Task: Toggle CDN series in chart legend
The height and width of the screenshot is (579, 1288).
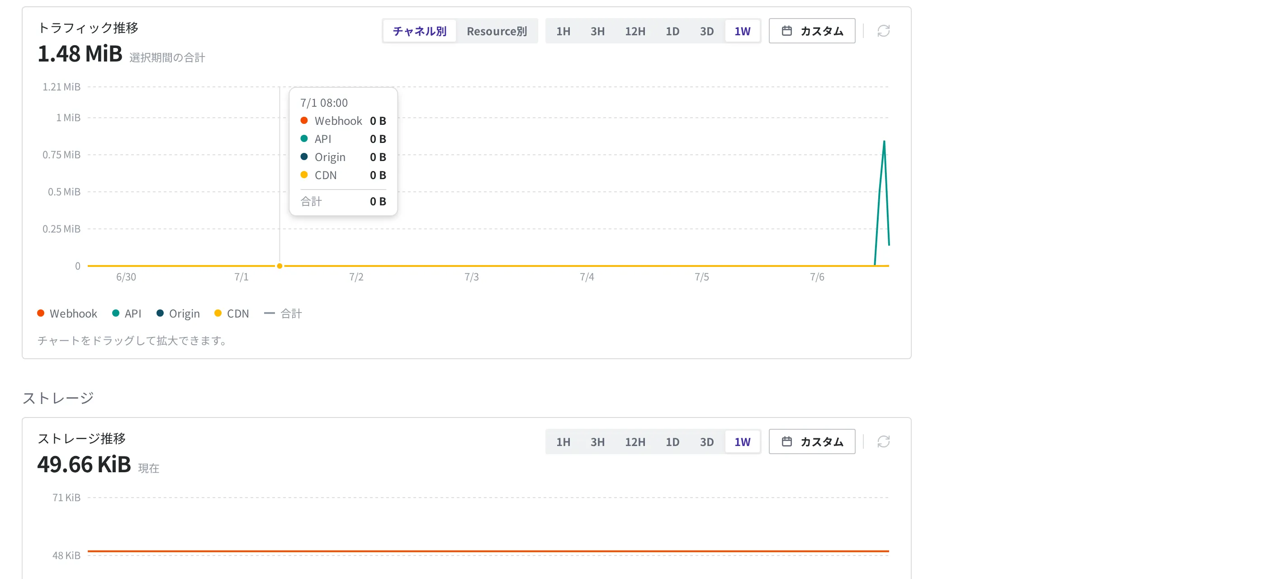Action: coord(232,313)
